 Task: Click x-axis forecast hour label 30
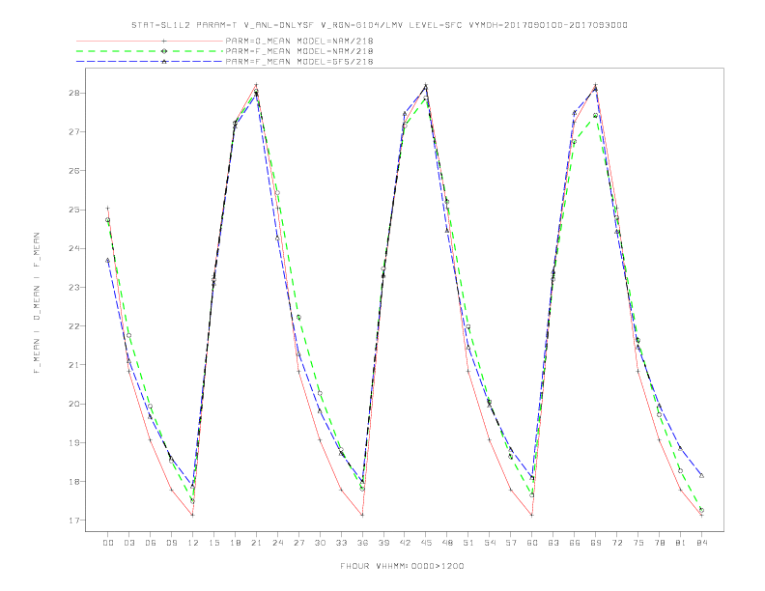(320, 543)
